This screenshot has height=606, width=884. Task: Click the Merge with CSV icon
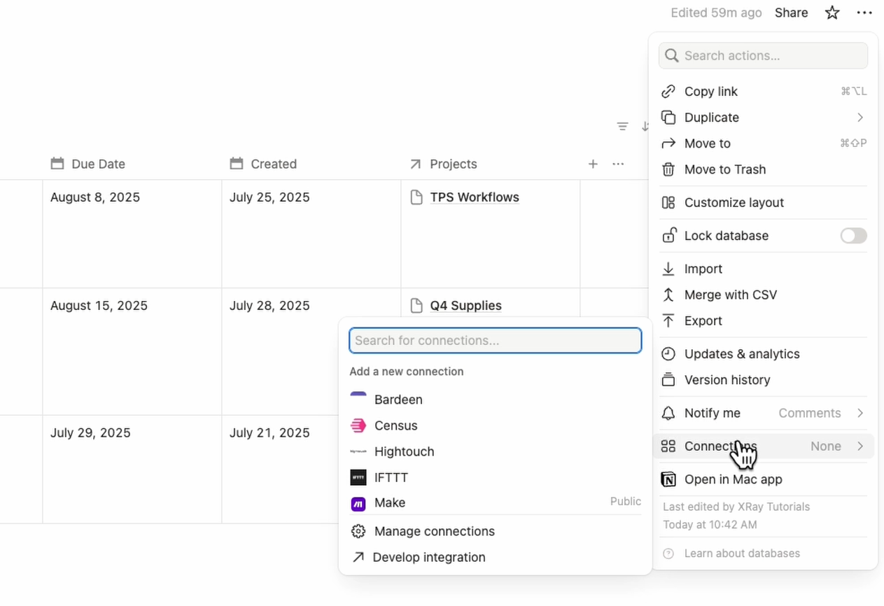pos(668,295)
